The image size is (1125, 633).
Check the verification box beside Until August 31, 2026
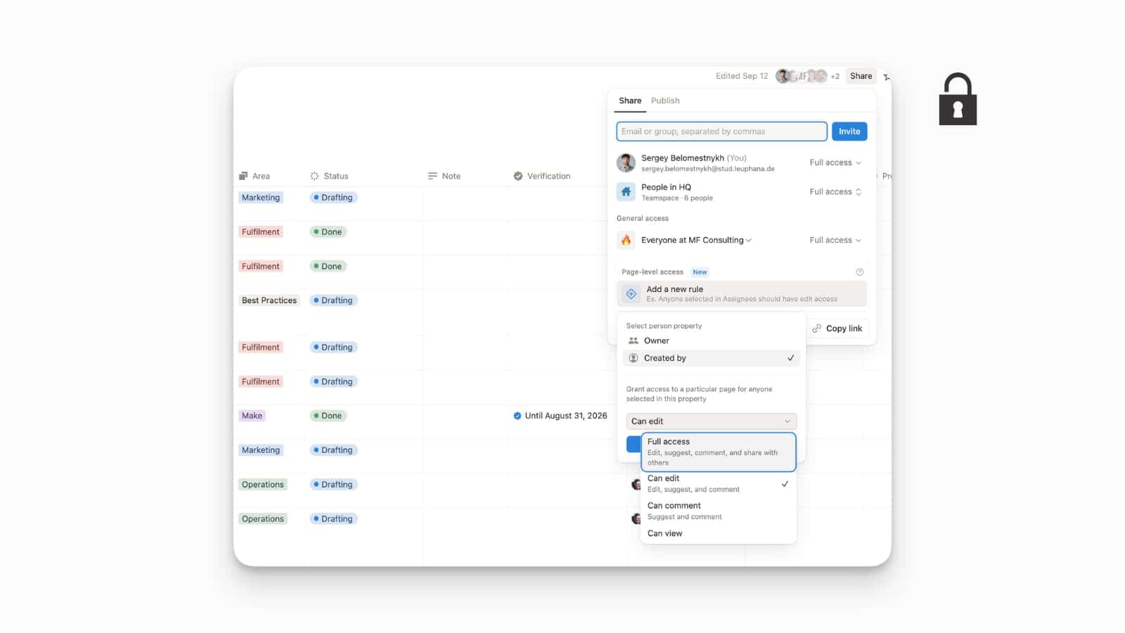pyautogui.click(x=518, y=415)
